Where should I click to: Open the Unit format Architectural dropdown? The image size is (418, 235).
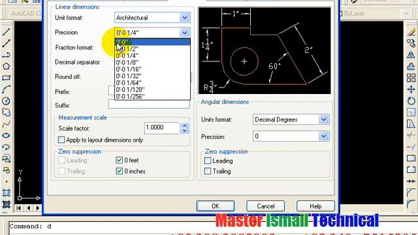pyautogui.click(x=184, y=18)
